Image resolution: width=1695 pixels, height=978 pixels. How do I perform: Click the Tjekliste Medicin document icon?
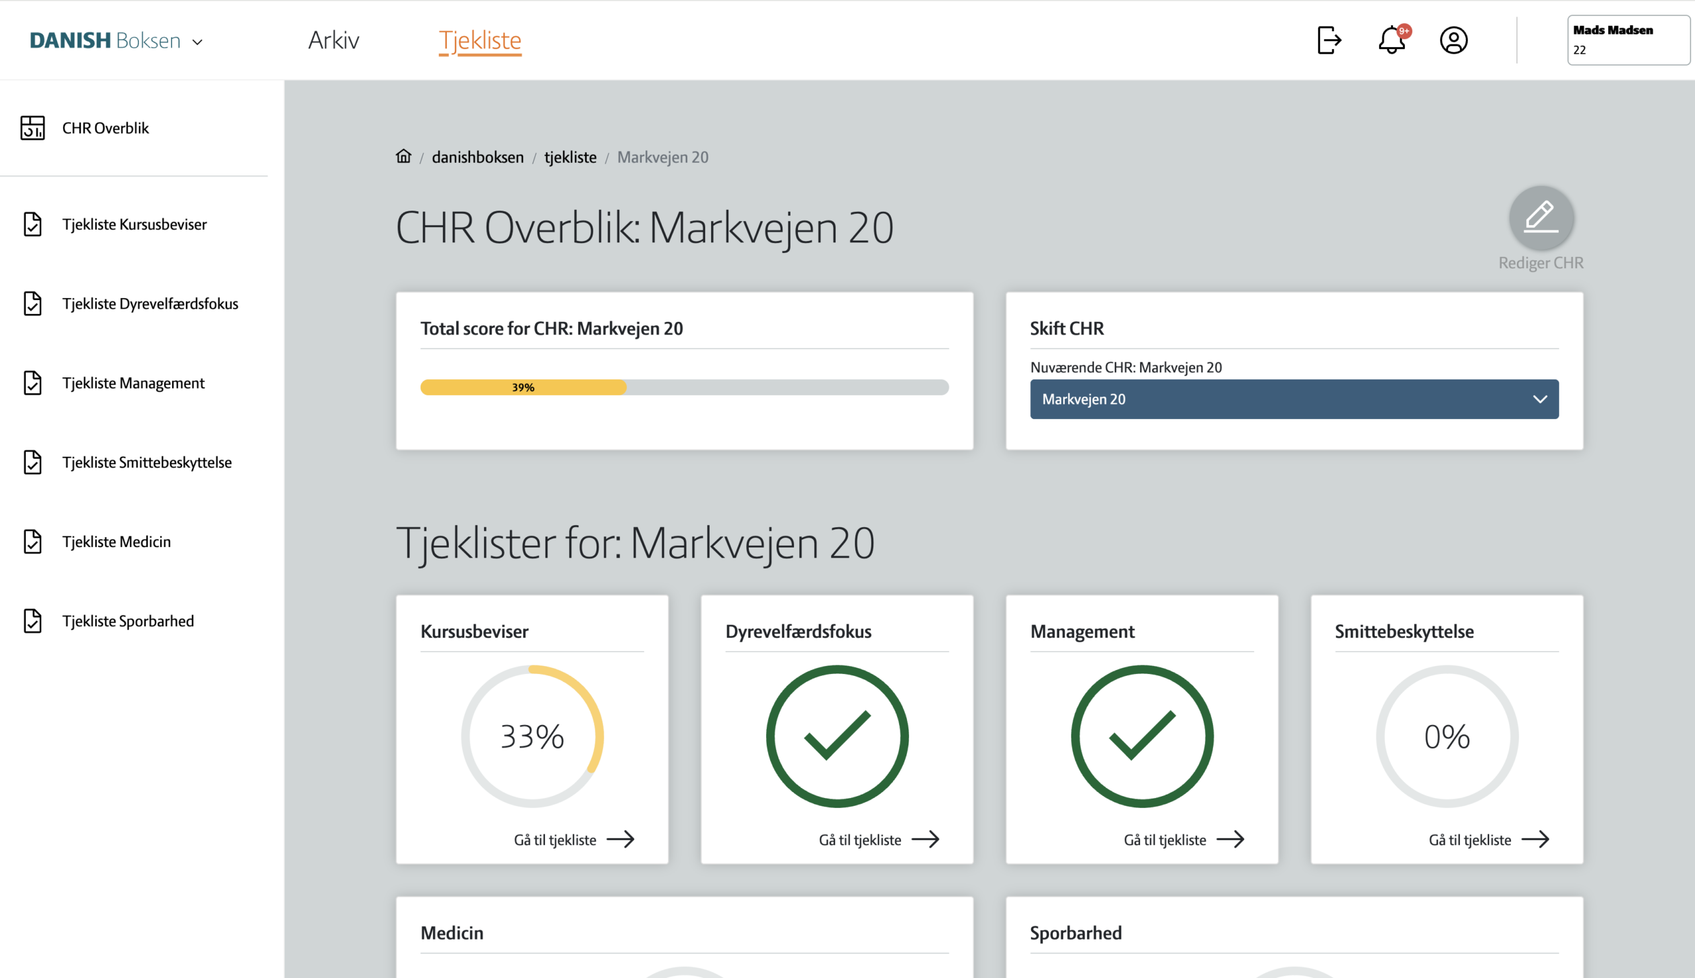coord(32,542)
